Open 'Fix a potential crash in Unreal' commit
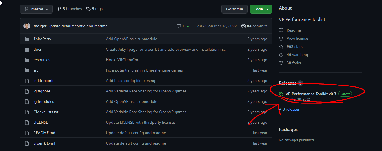The image size is (382, 151). point(144,70)
